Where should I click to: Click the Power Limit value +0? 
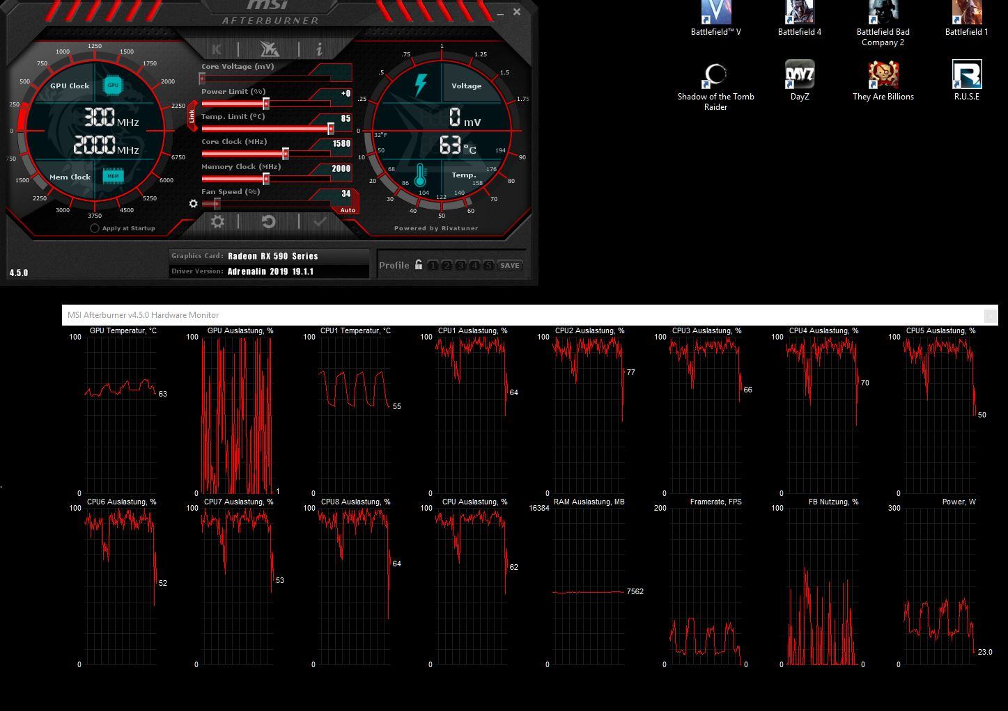pyautogui.click(x=346, y=93)
